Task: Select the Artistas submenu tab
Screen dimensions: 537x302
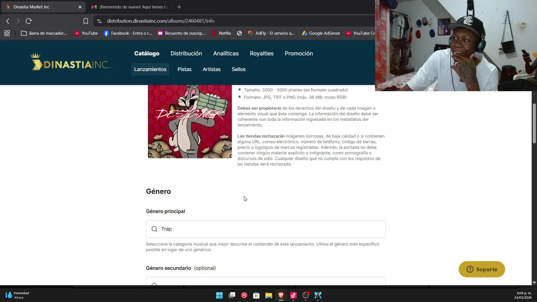Action: click(211, 69)
